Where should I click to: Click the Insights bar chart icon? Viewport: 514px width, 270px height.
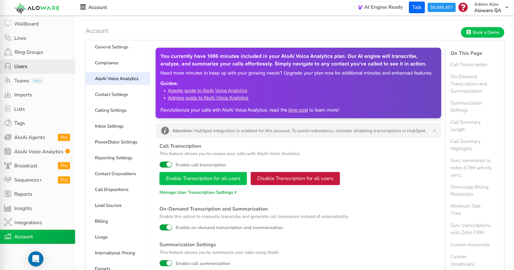point(8,208)
